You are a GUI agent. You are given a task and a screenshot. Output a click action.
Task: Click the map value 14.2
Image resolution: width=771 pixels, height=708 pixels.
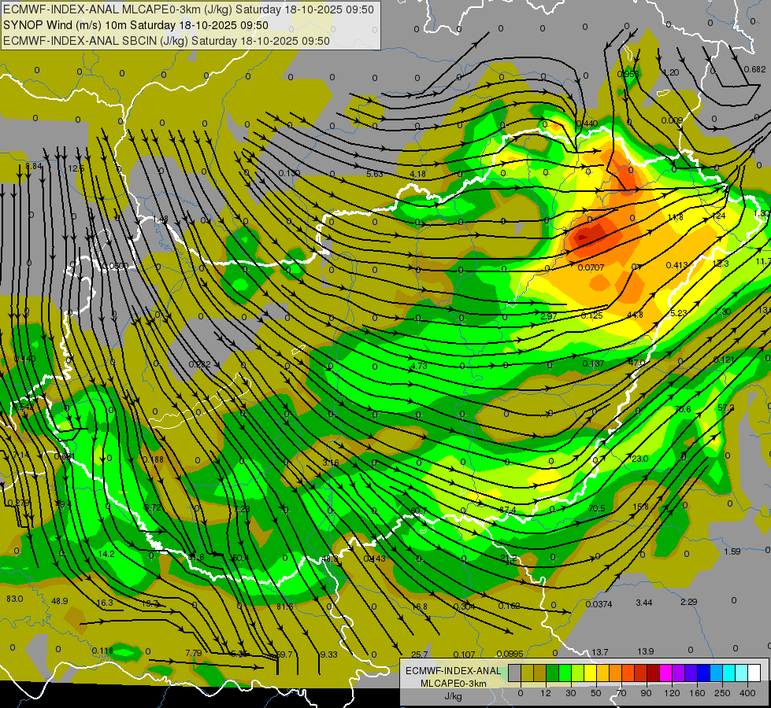[x=106, y=554]
